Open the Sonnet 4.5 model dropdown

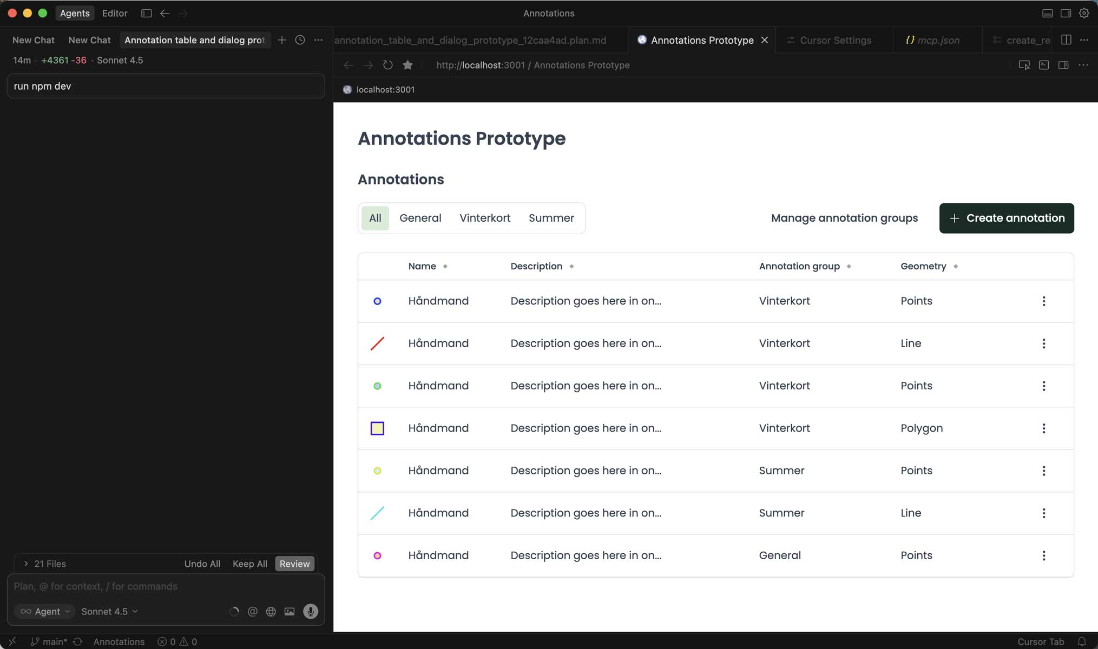tap(109, 611)
